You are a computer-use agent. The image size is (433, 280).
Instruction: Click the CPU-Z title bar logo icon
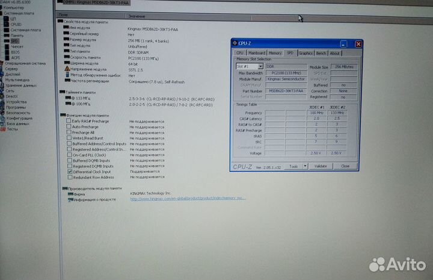tap(235, 43)
